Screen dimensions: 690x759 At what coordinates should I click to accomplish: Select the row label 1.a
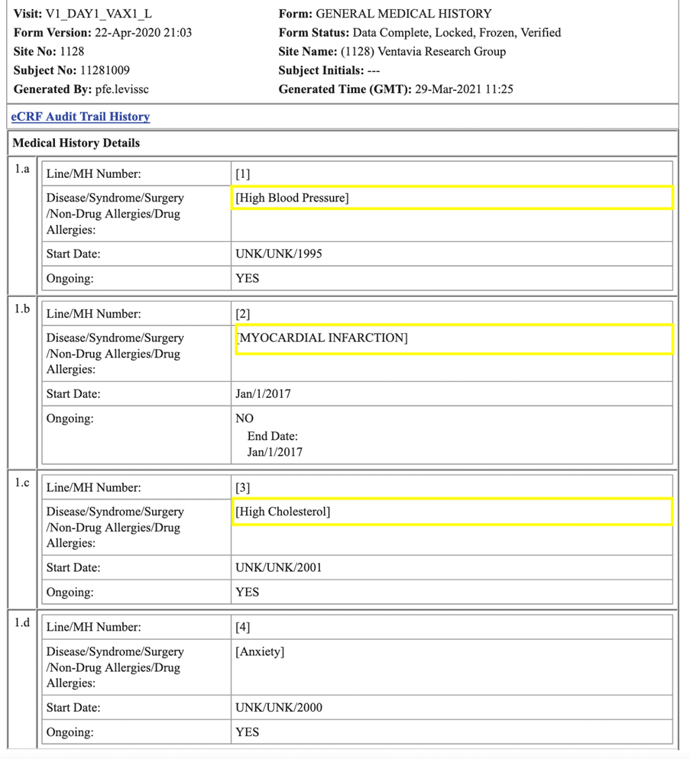click(x=22, y=170)
